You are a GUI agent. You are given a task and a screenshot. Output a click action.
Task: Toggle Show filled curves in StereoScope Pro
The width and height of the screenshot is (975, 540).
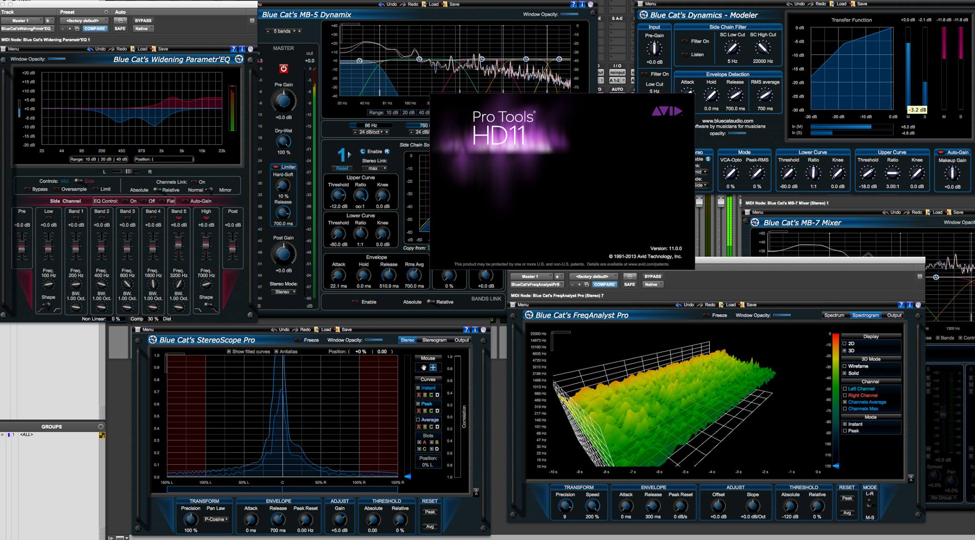(229, 351)
